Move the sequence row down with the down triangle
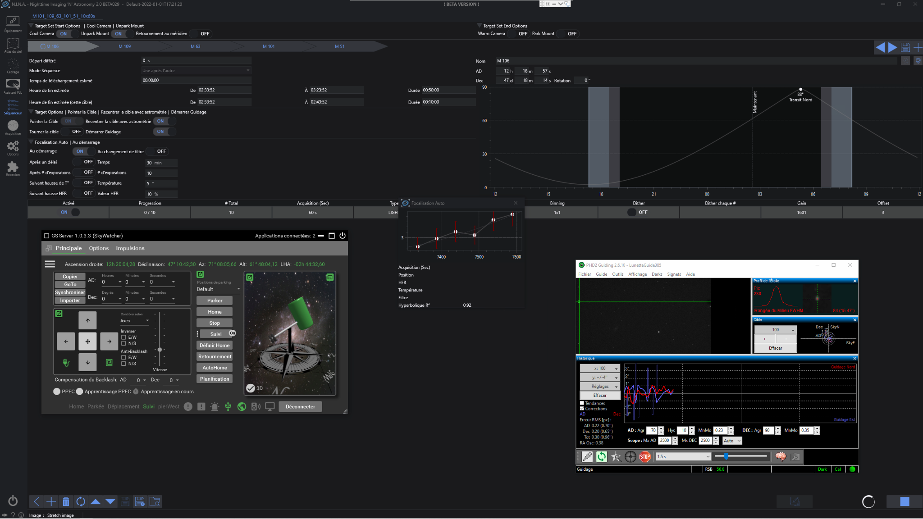Screen dimensions: 923x519 coord(110,501)
